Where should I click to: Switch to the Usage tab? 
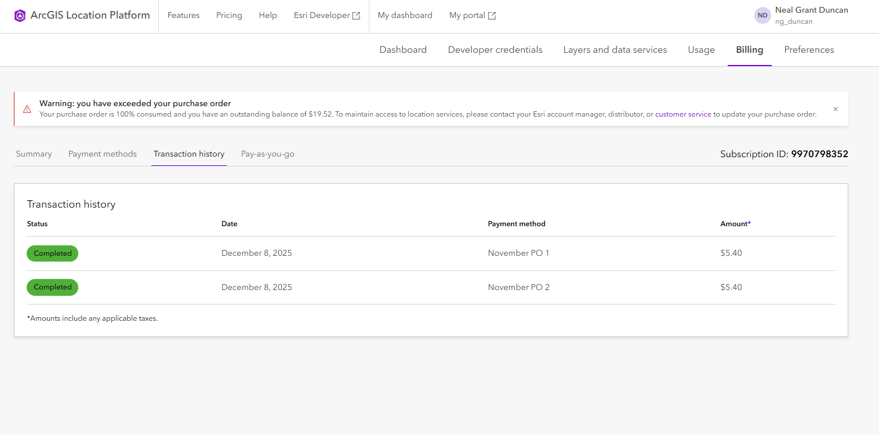click(x=701, y=50)
